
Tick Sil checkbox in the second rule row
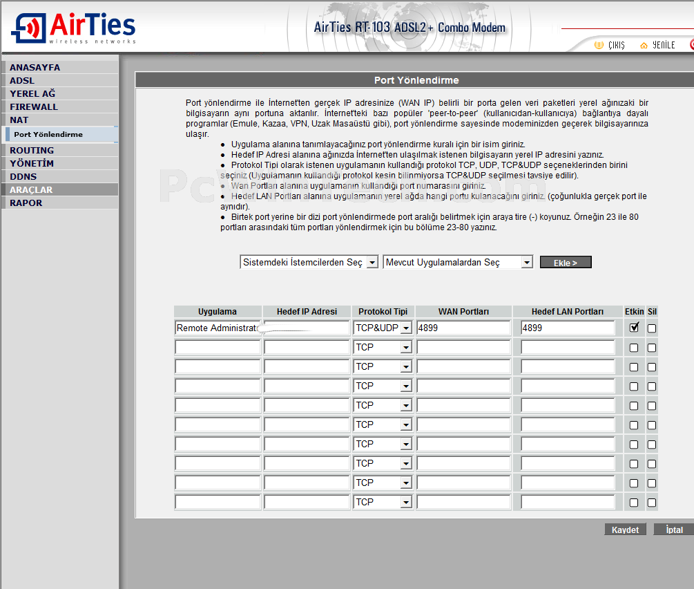(651, 348)
